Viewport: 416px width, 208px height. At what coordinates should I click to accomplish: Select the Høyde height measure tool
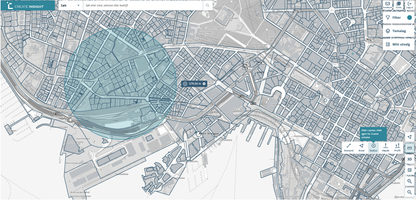click(385, 148)
